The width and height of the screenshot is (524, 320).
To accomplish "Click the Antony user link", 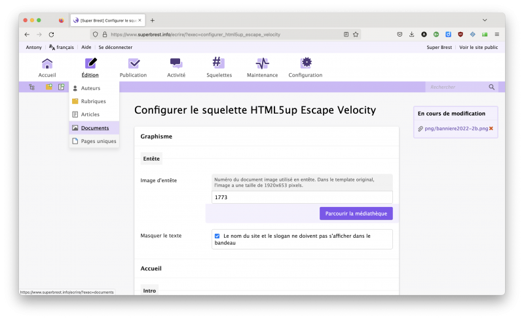I will (34, 47).
